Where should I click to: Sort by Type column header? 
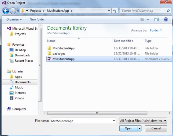(148, 41)
